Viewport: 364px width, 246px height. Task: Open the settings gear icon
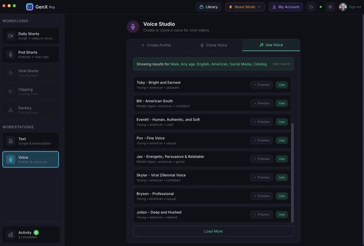(330, 7)
